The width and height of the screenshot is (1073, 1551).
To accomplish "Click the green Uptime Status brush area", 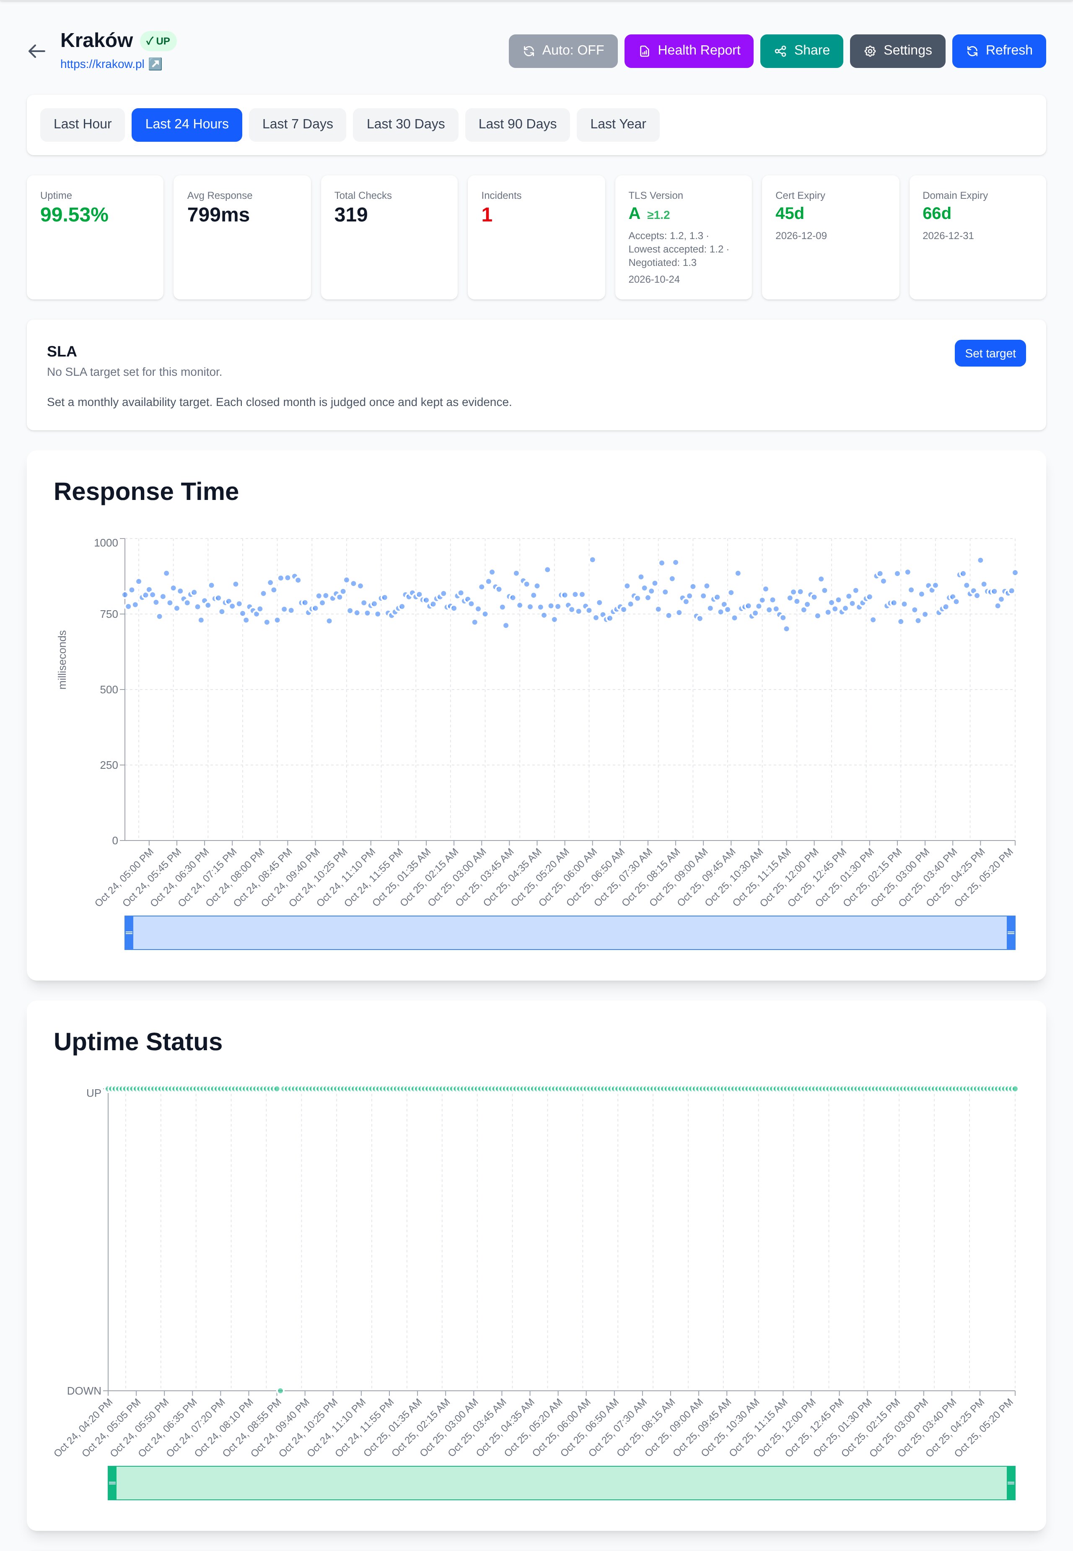I will [x=561, y=1483].
